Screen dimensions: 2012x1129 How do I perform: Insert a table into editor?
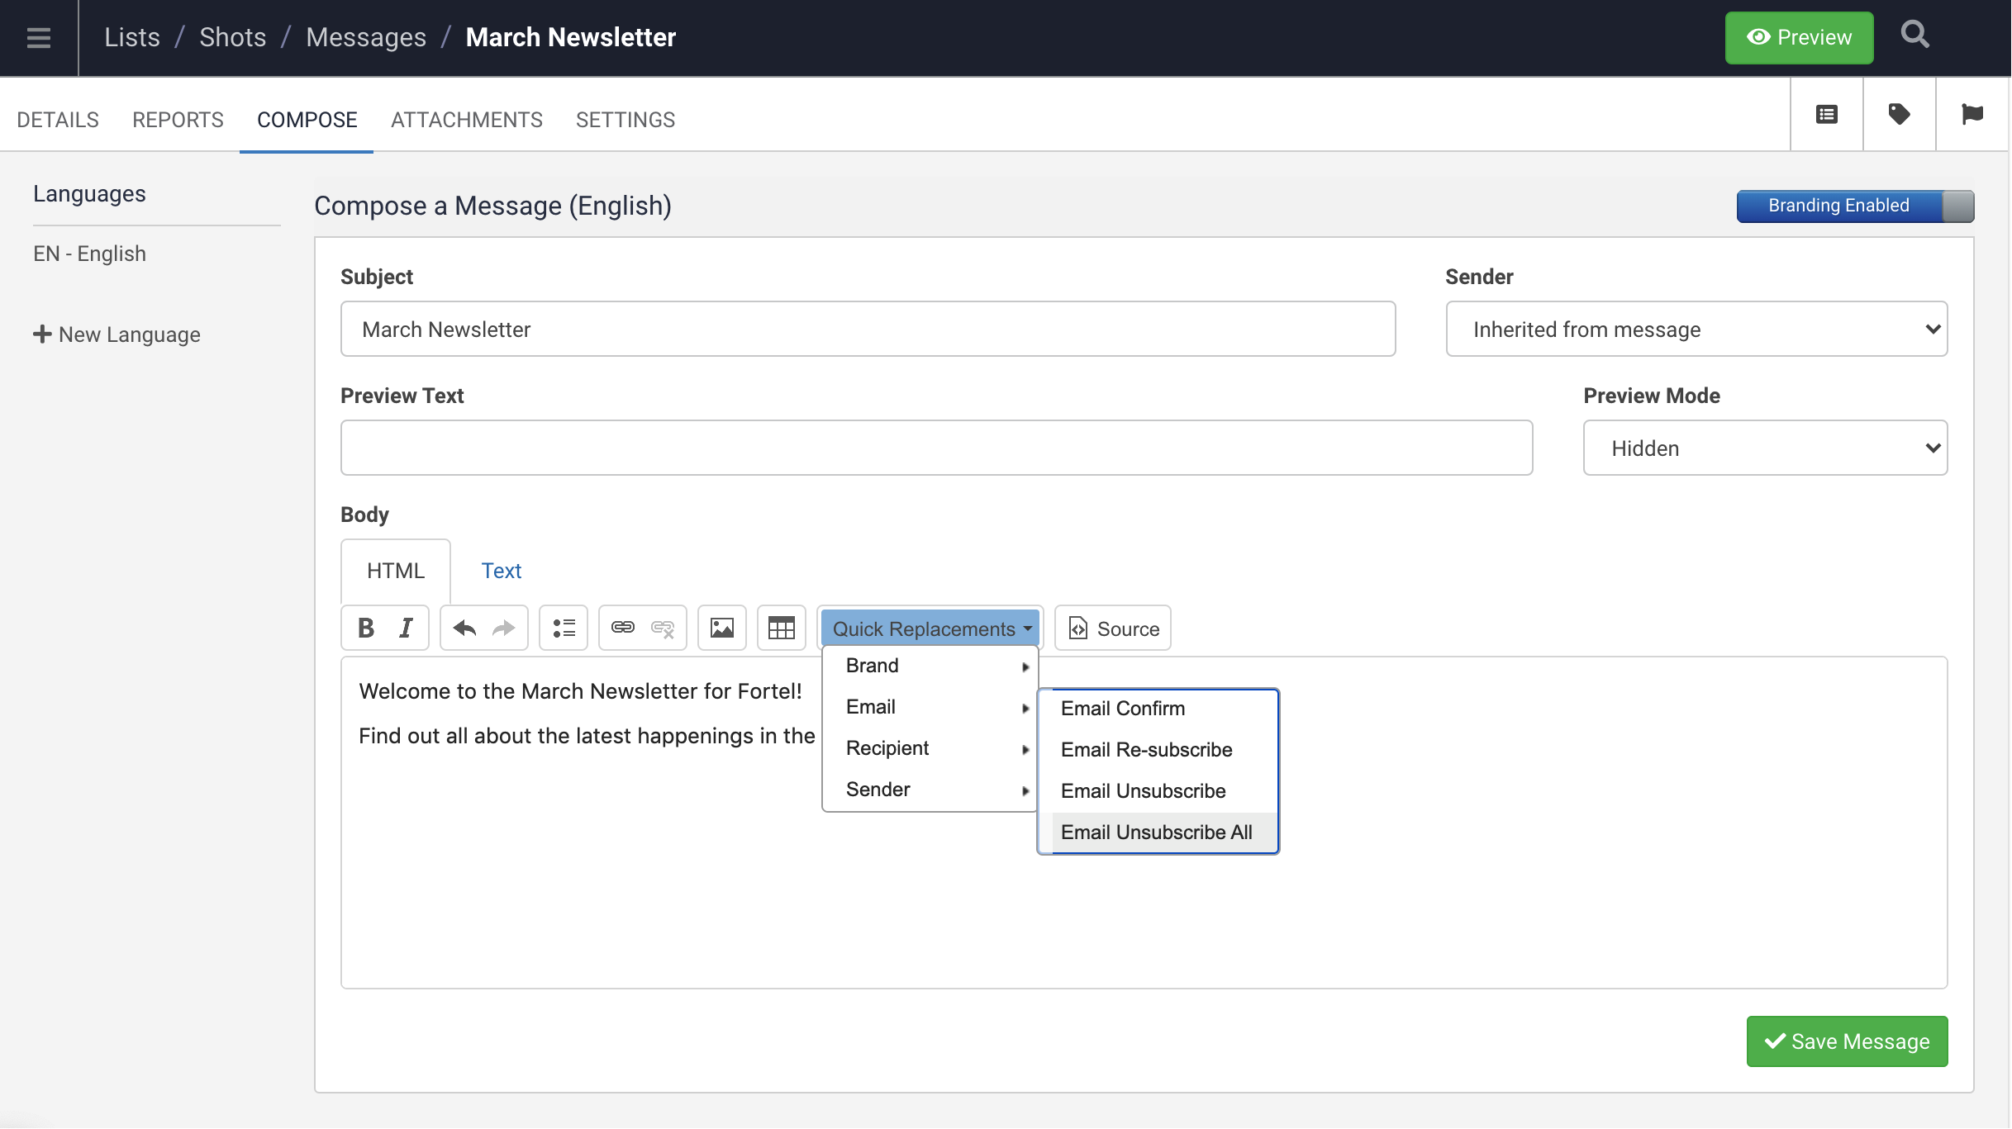781,629
